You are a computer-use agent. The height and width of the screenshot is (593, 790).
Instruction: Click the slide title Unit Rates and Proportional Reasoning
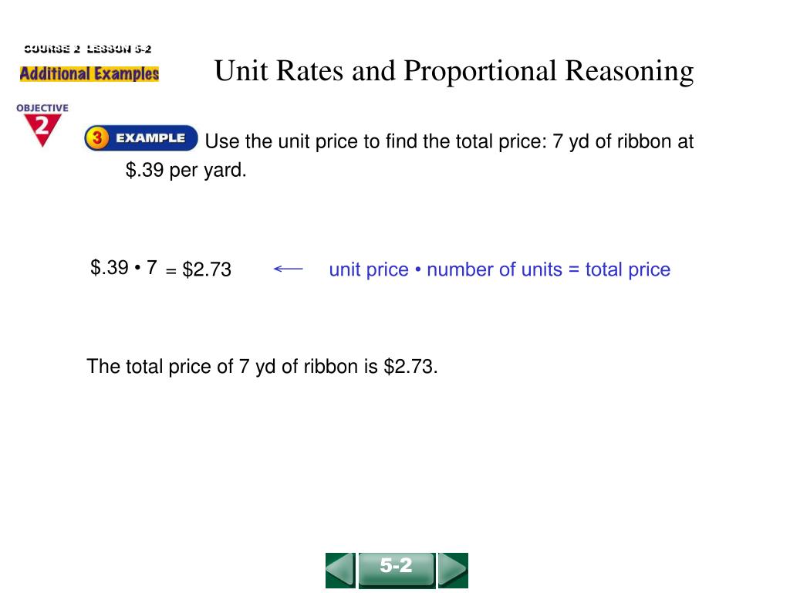pyautogui.click(x=454, y=71)
